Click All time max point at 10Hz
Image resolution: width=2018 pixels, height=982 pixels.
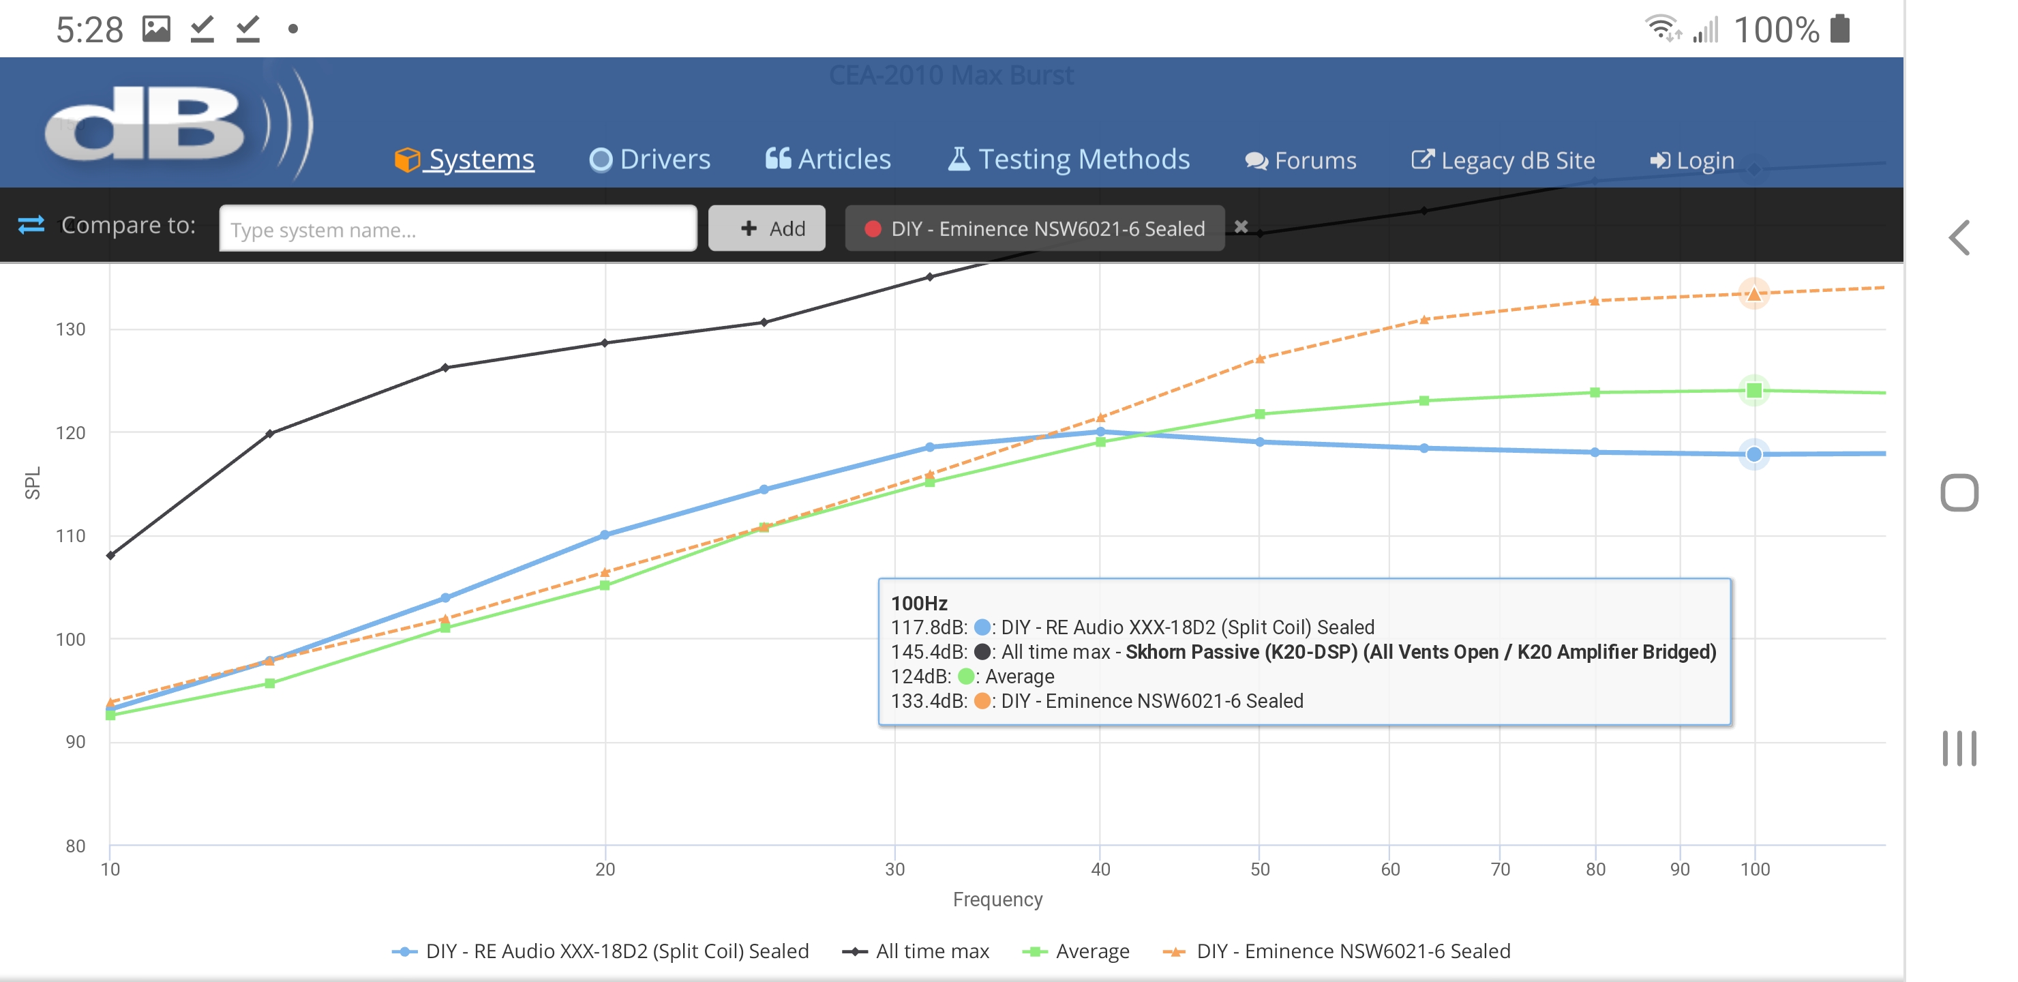point(110,556)
